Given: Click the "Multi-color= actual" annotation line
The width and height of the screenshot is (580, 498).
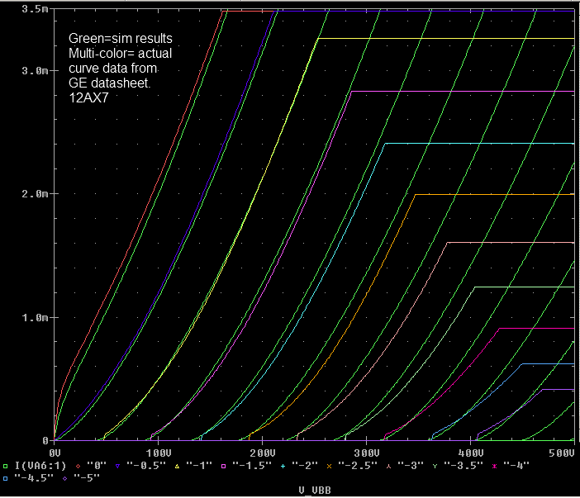Looking at the screenshot, I should 121,54.
